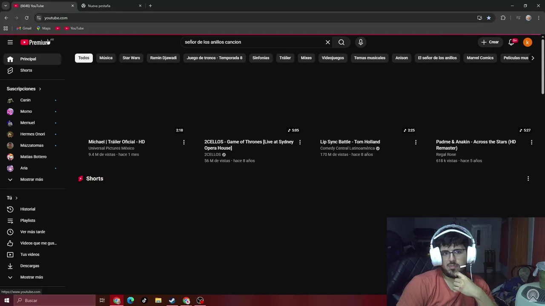
Task: Open Regal Rose channel link
Action: [x=446, y=155]
